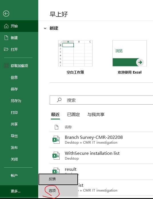Select the 开始 home icon
Screen dimensions: 153x199
pos(6,26)
